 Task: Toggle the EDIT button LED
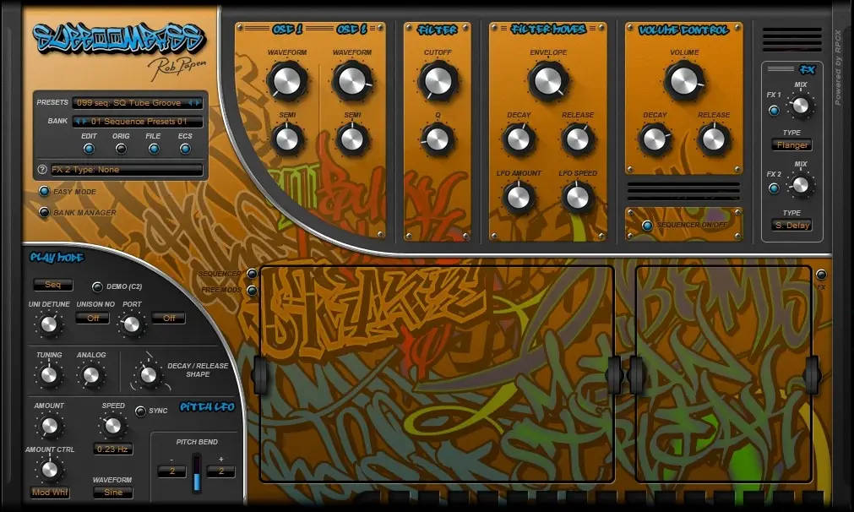coord(89,148)
